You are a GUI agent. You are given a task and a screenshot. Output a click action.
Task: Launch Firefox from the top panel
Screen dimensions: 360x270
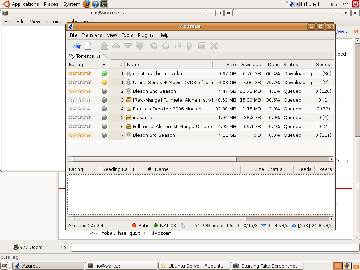point(87,4)
